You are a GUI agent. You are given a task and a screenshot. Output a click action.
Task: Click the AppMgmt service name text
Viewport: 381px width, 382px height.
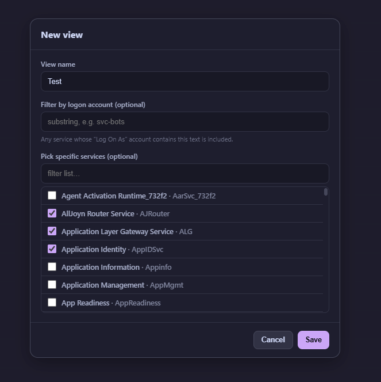[x=167, y=285]
